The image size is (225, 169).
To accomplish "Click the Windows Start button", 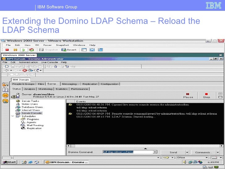I will 9,162.
